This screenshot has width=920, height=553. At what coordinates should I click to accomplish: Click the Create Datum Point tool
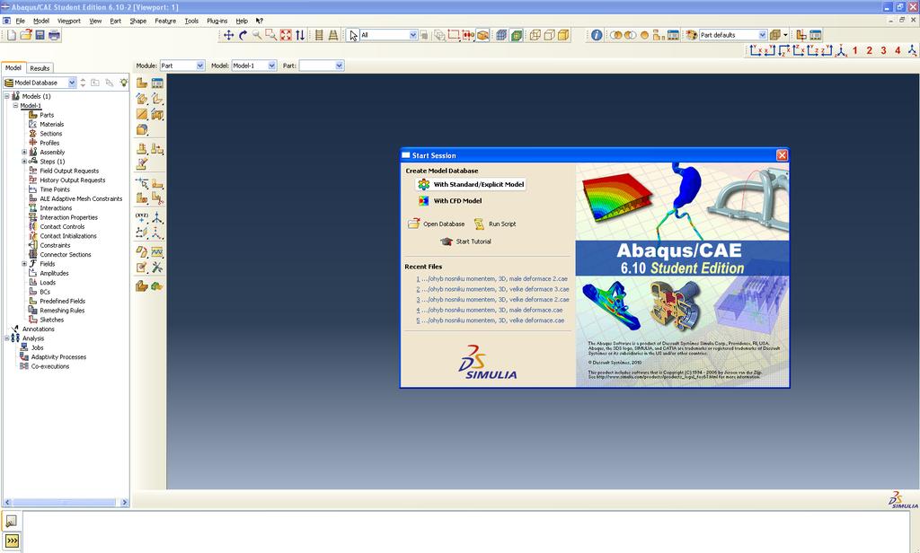pyautogui.click(x=142, y=217)
